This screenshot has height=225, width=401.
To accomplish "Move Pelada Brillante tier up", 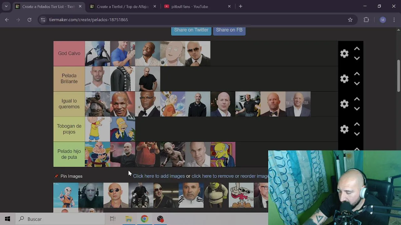I will tap(357, 74).
